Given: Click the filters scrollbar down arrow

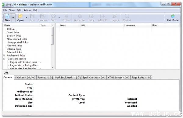Looking at the screenshot, I should tap(52, 67).
